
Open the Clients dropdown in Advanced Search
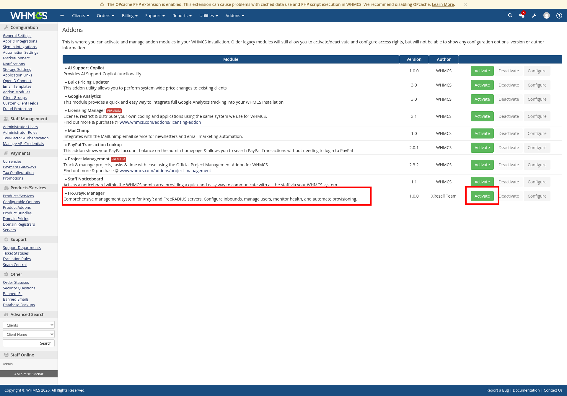(29, 325)
